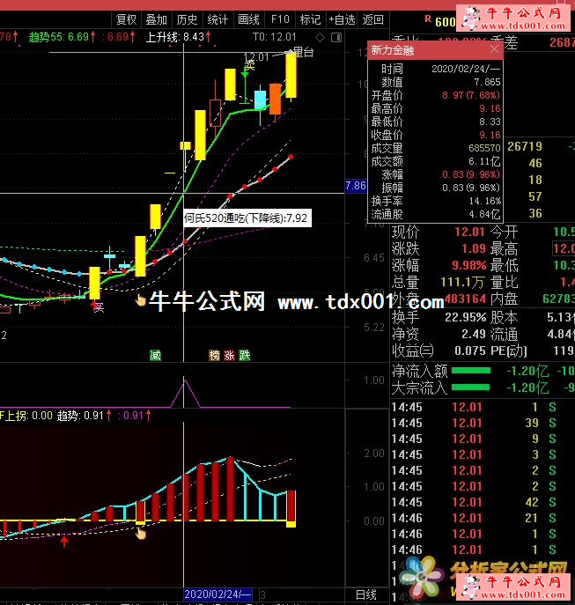
Task: Add stock with +自选 button
Action: click(341, 19)
